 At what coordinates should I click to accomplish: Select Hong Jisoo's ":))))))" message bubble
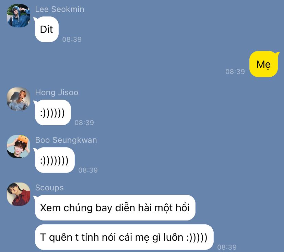(x=53, y=113)
